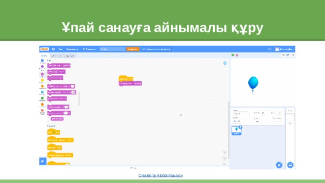Switch to large stage layout
This screenshot has height=183, width=325.
[x=288, y=55]
